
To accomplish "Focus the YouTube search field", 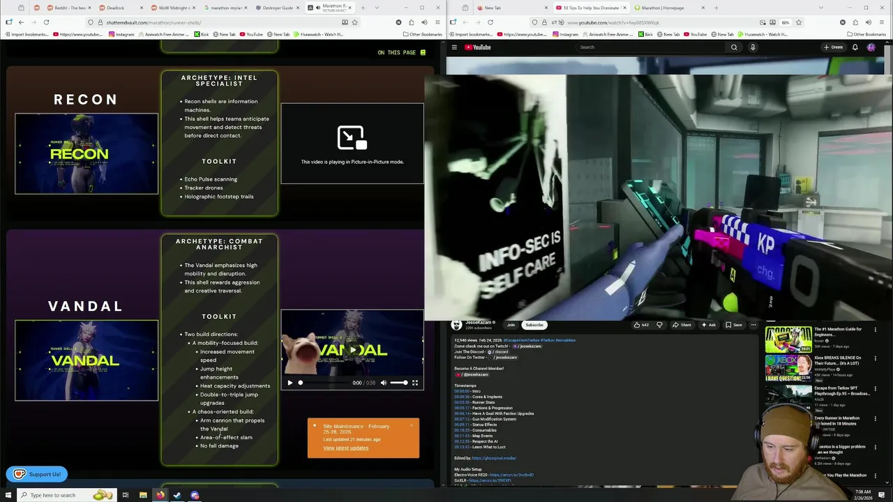I will tap(649, 47).
